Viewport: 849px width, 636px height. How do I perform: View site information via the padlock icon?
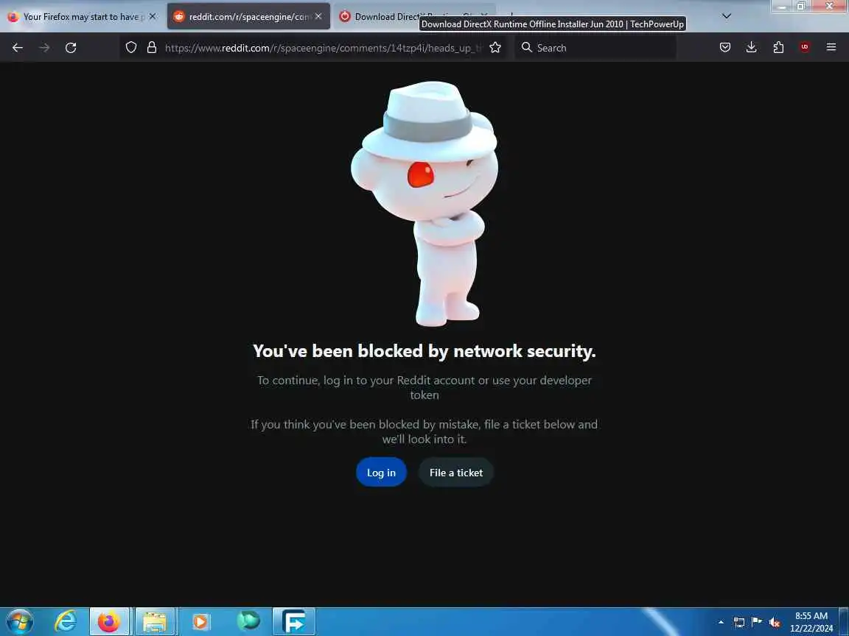coord(152,48)
